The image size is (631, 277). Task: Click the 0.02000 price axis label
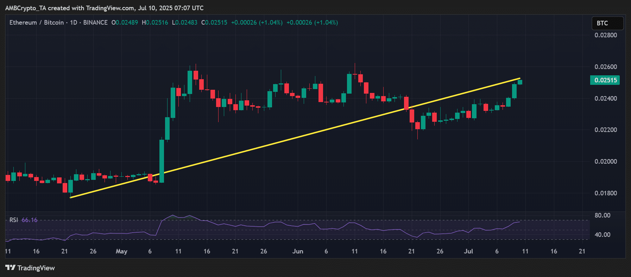tap(605, 162)
